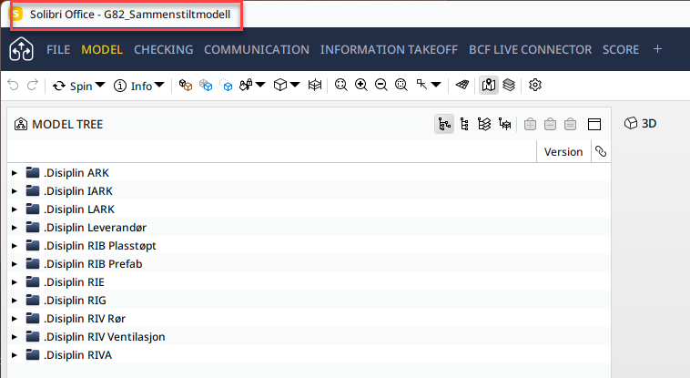Click the redo arrow
690x378 pixels.
coord(33,85)
